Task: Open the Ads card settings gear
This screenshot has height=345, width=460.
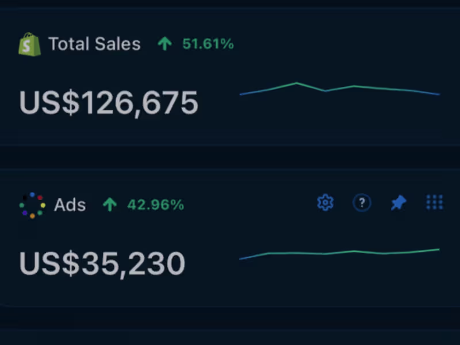Action: [325, 202]
